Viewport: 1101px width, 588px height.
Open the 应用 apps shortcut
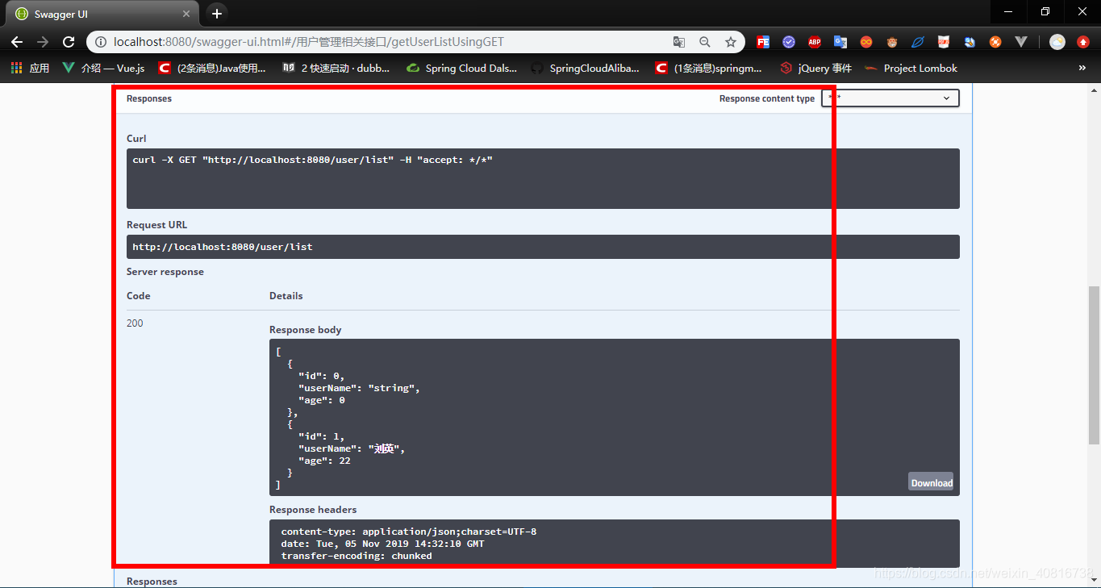[x=30, y=69]
